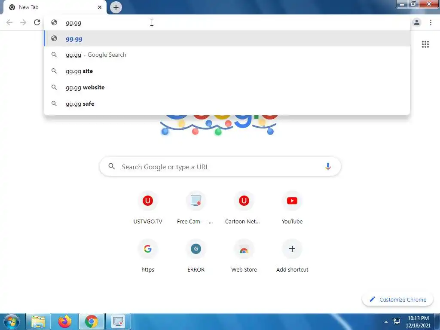This screenshot has width=440, height=330.
Task: Open the YouTube shortcut
Action: pos(292,208)
